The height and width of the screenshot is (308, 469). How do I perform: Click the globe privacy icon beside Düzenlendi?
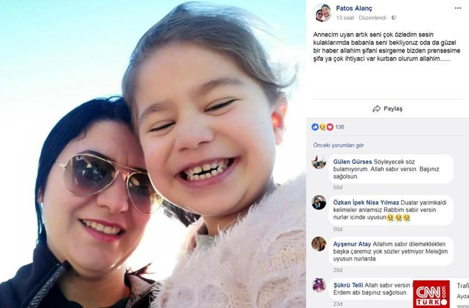(393, 17)
